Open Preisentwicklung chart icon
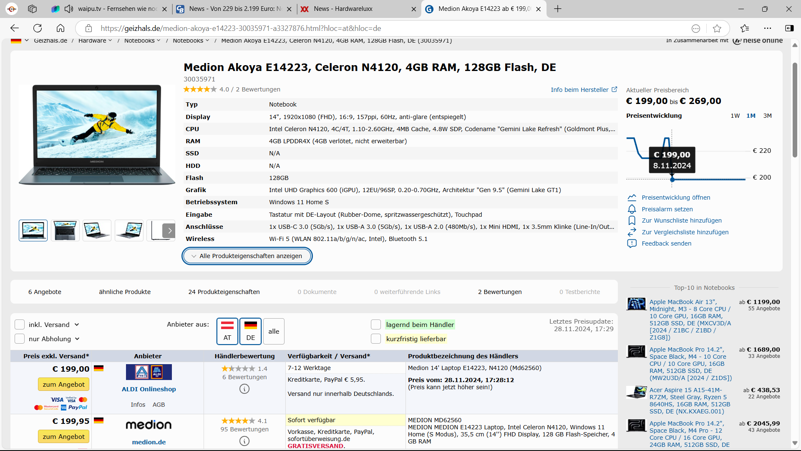 [x=632, y=198]
